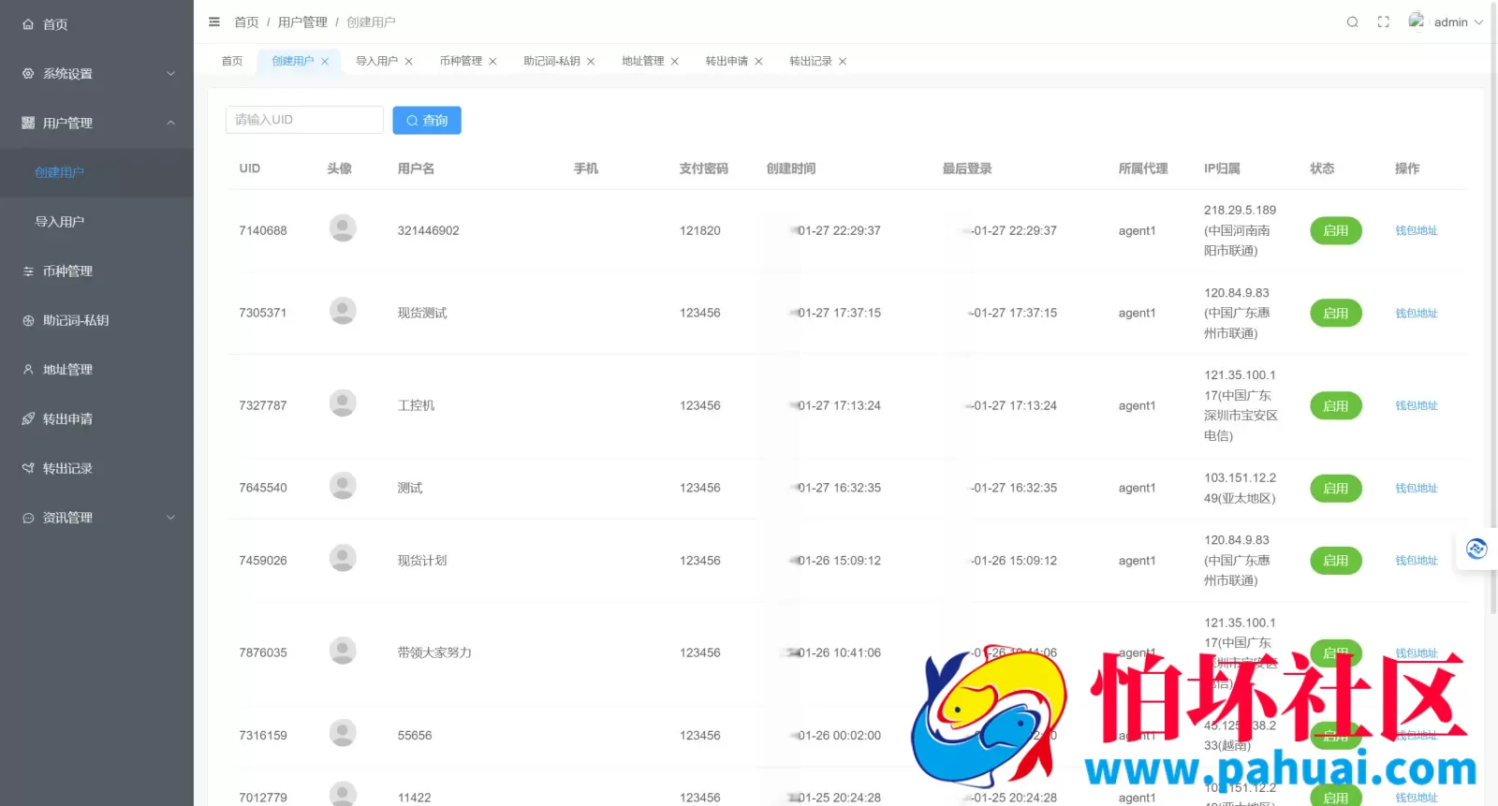Open 钱包地址 for UID 7140688
This screenshot has width=1498, height=806.
pyautogui.click(x=1417, y=230)
